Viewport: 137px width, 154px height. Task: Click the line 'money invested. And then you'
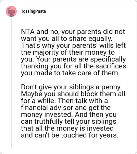pyautogui.click(x=69, y=114)
